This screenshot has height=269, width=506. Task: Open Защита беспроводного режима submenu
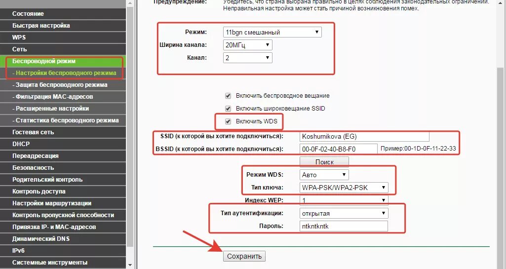point(63,85)
